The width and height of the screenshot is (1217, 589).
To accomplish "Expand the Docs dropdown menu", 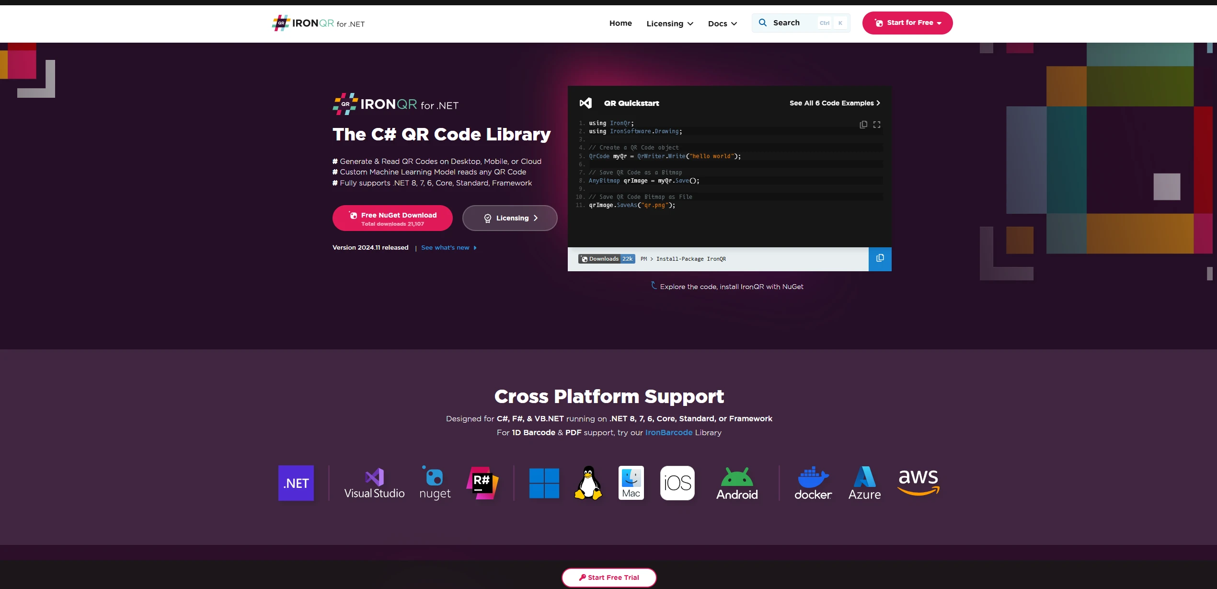I will click(x=722, y=23).
